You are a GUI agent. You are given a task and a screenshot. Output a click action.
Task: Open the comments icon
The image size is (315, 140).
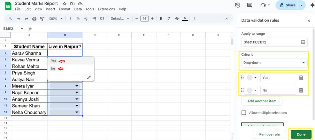click(249, 5)
